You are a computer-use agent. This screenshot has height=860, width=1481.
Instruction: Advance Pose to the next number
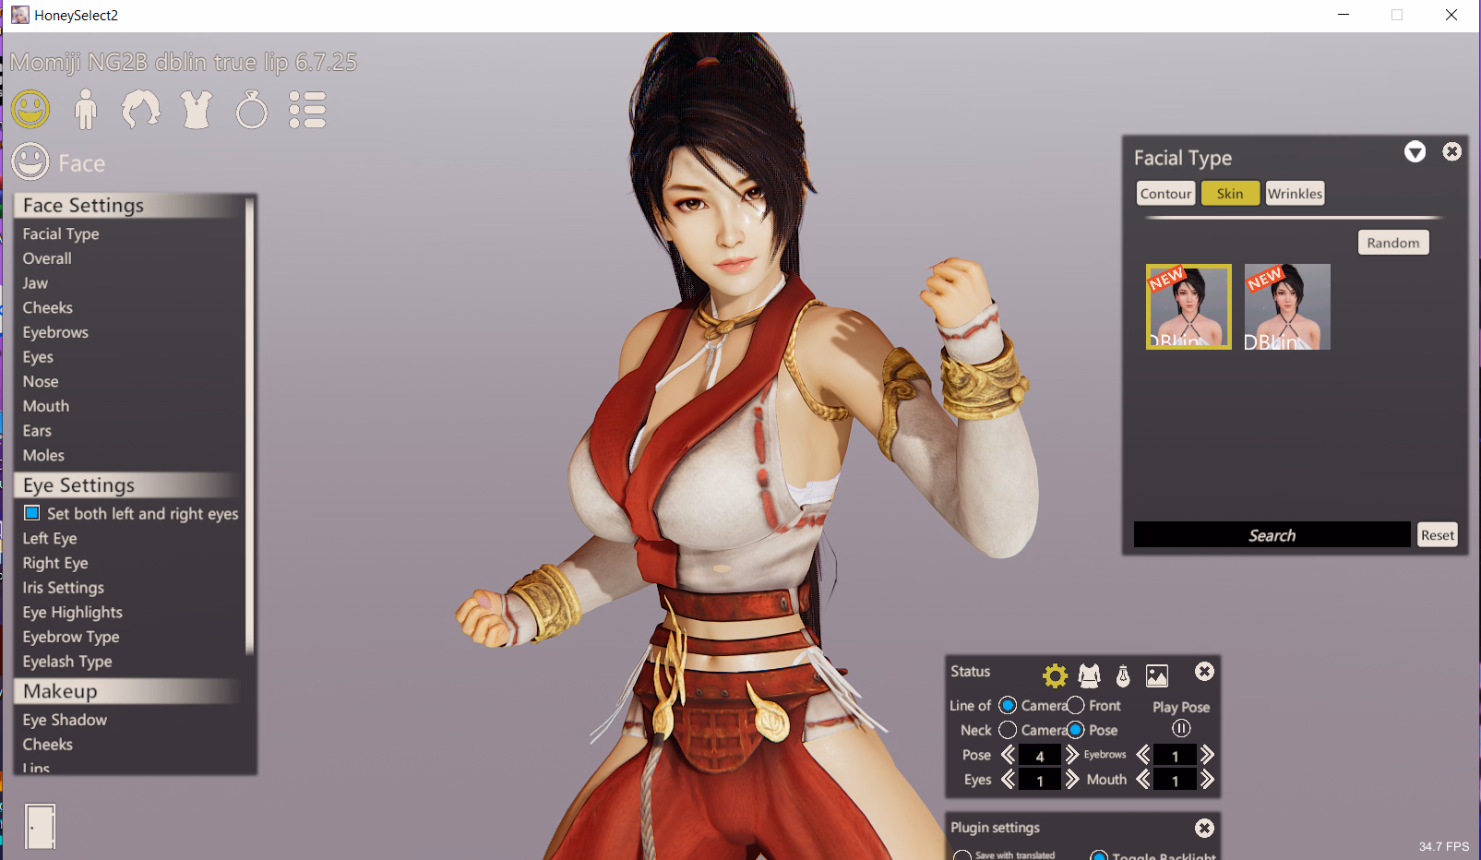(1071, 755)
